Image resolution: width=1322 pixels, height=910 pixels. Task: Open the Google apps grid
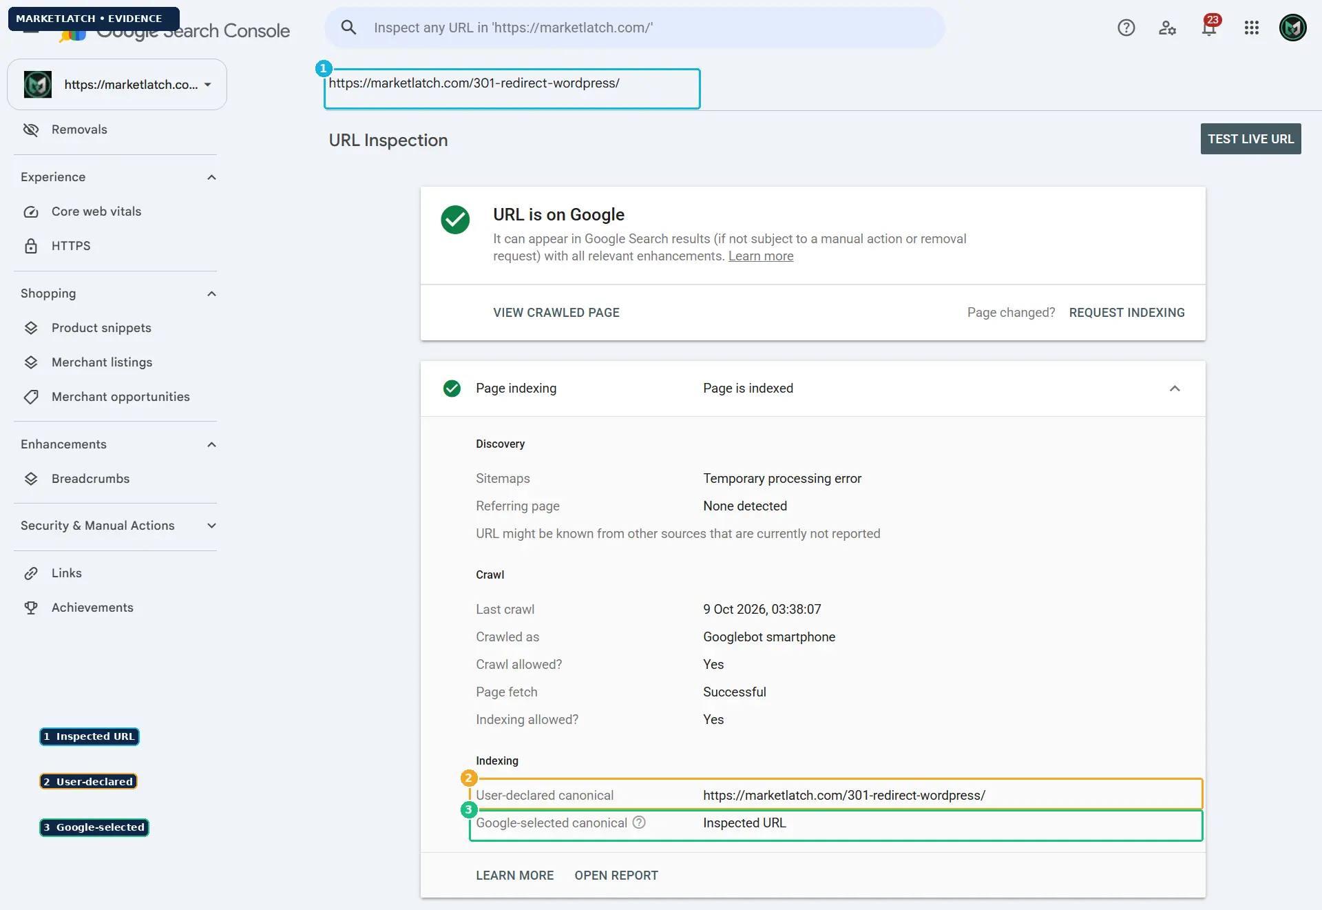1252,28
